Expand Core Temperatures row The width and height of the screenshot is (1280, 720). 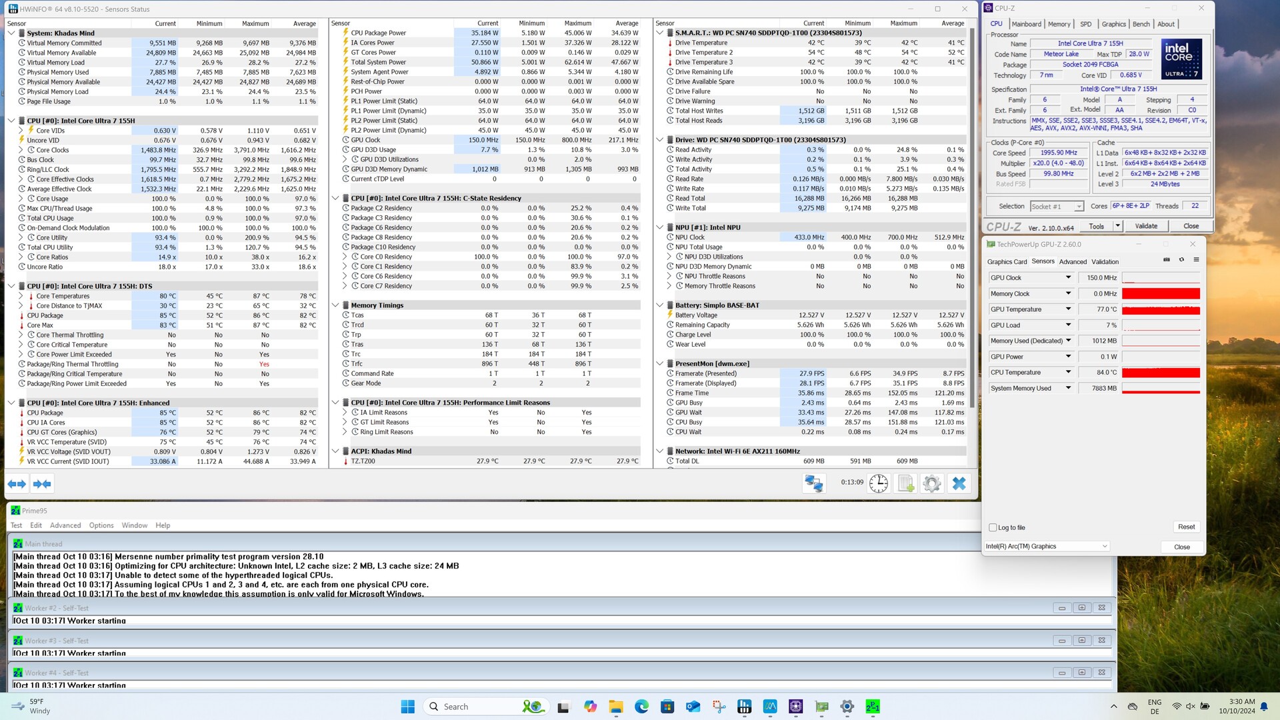[x=21, y=296]
